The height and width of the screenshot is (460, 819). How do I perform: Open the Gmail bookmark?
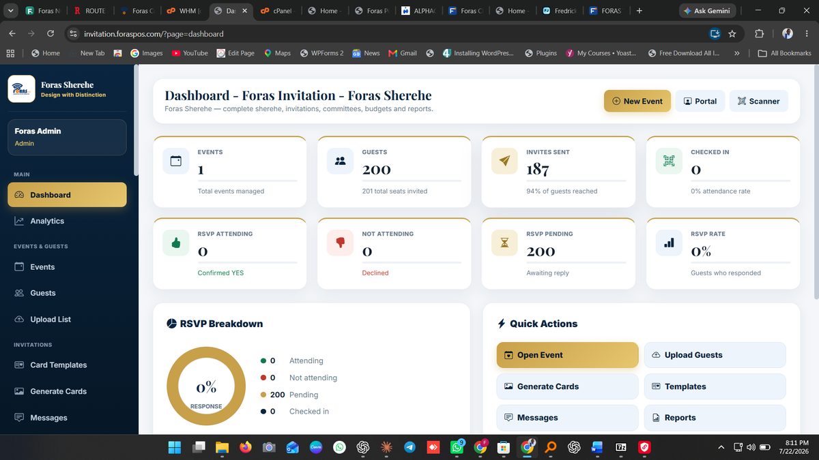[403, 53]
